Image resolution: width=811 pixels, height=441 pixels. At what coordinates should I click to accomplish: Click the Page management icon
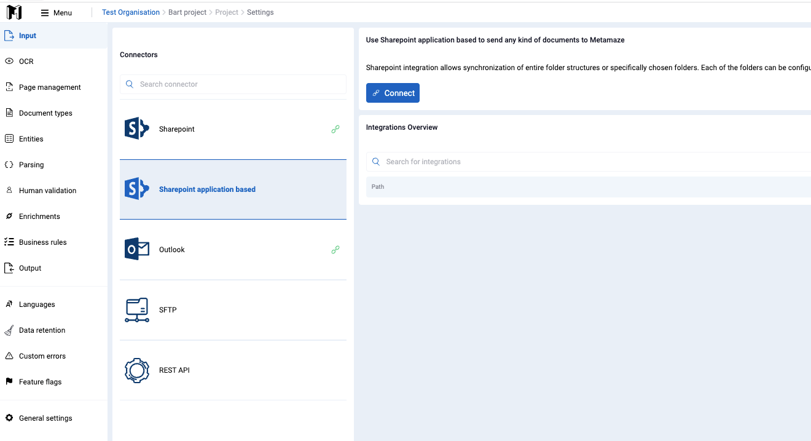click(x=9, y=87)
